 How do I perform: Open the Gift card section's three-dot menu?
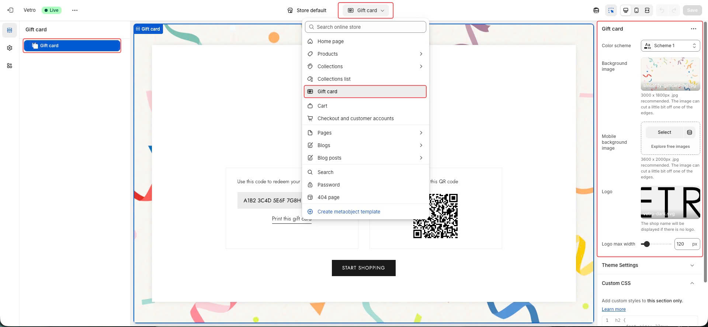click(693, 29)
